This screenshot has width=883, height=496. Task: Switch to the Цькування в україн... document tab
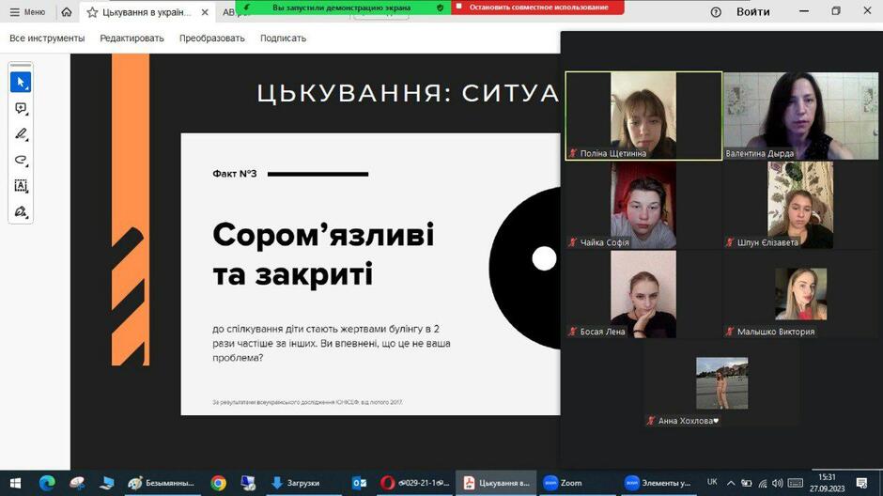pos(147,12)
